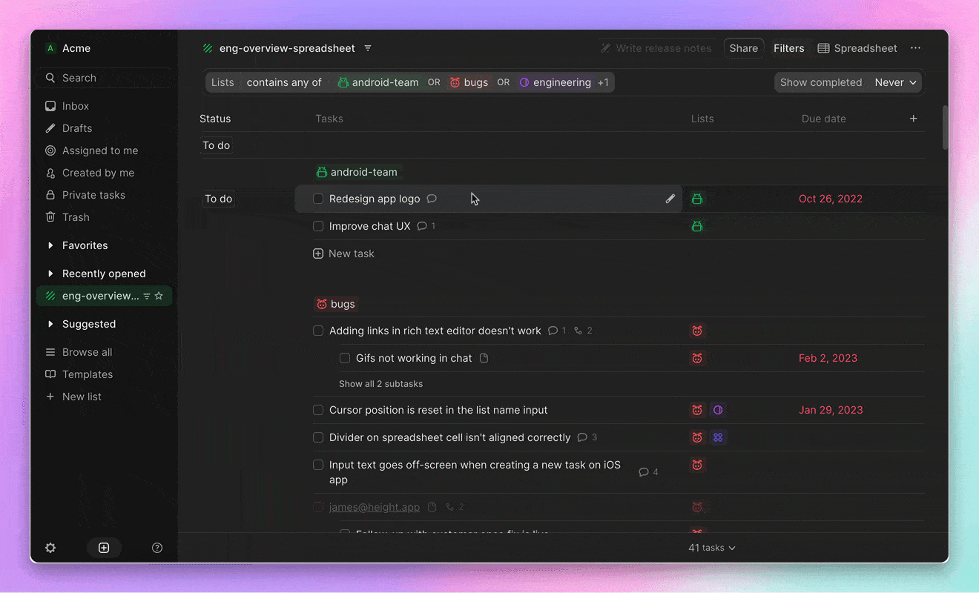979x593 pixels.
Task: Click the star icon on eng-overview sidebar item
Action: (x=159, y=296)
